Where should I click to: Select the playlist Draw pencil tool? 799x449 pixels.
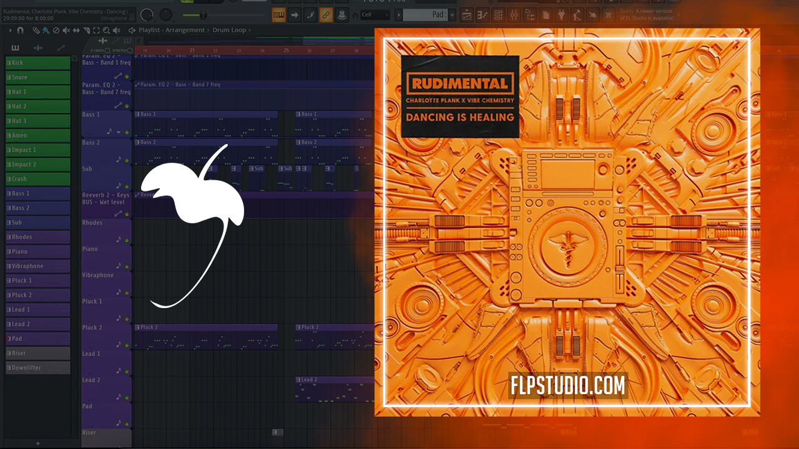(x=36, y=30)
